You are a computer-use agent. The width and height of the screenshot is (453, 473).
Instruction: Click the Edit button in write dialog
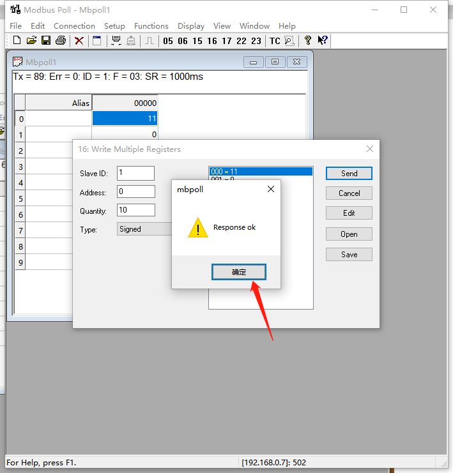tap(349, 213)
